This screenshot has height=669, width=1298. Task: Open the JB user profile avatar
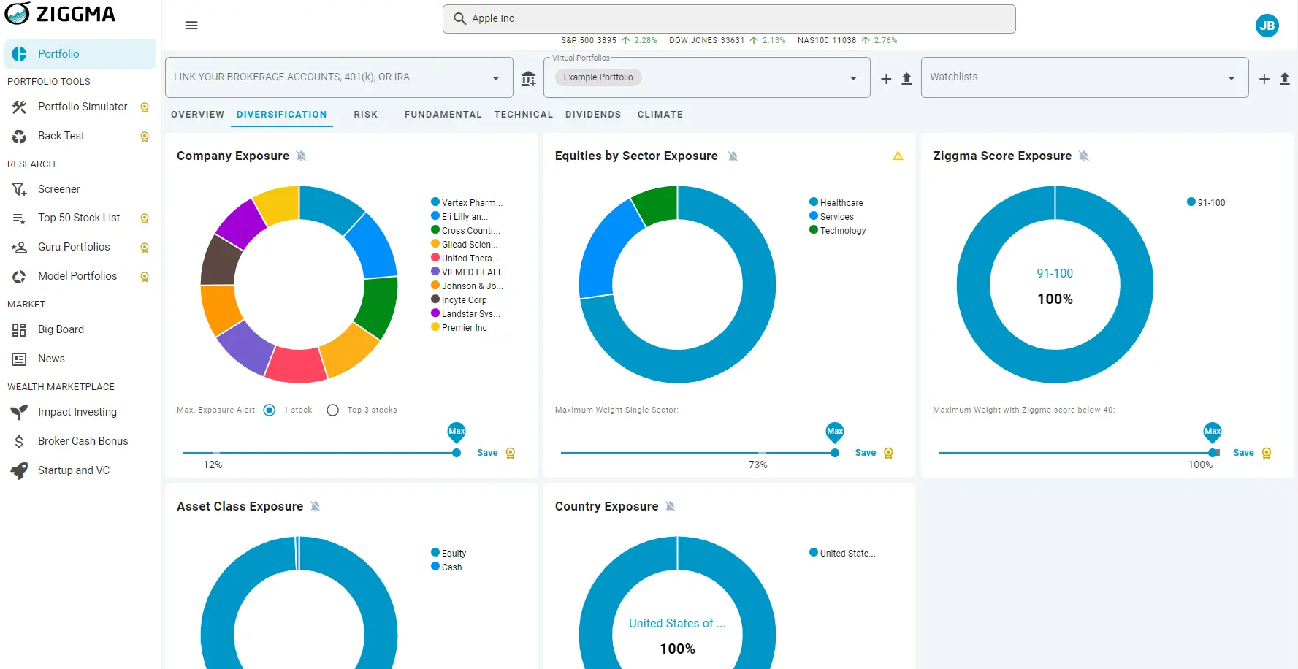click(1267, 26)
